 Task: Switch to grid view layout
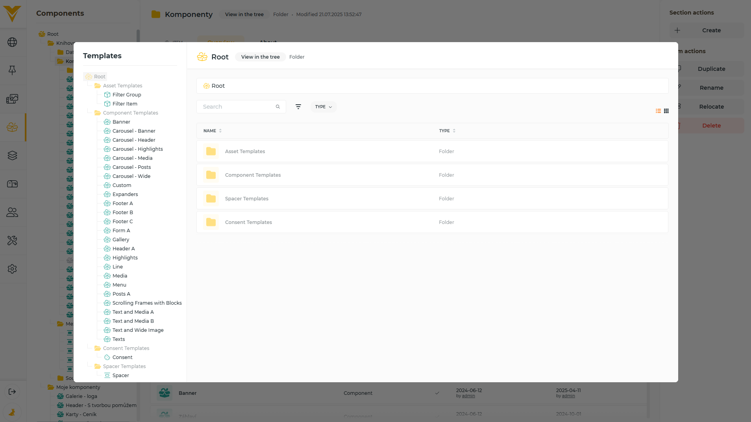click(666, 111)
